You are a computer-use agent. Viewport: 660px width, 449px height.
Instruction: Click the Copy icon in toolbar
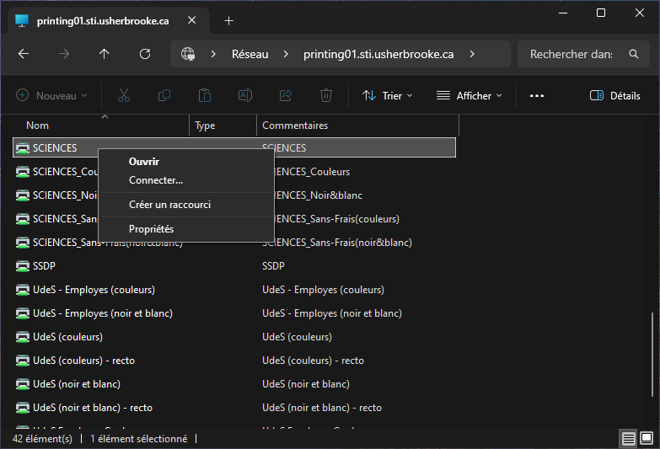click(x=164, y=95)
